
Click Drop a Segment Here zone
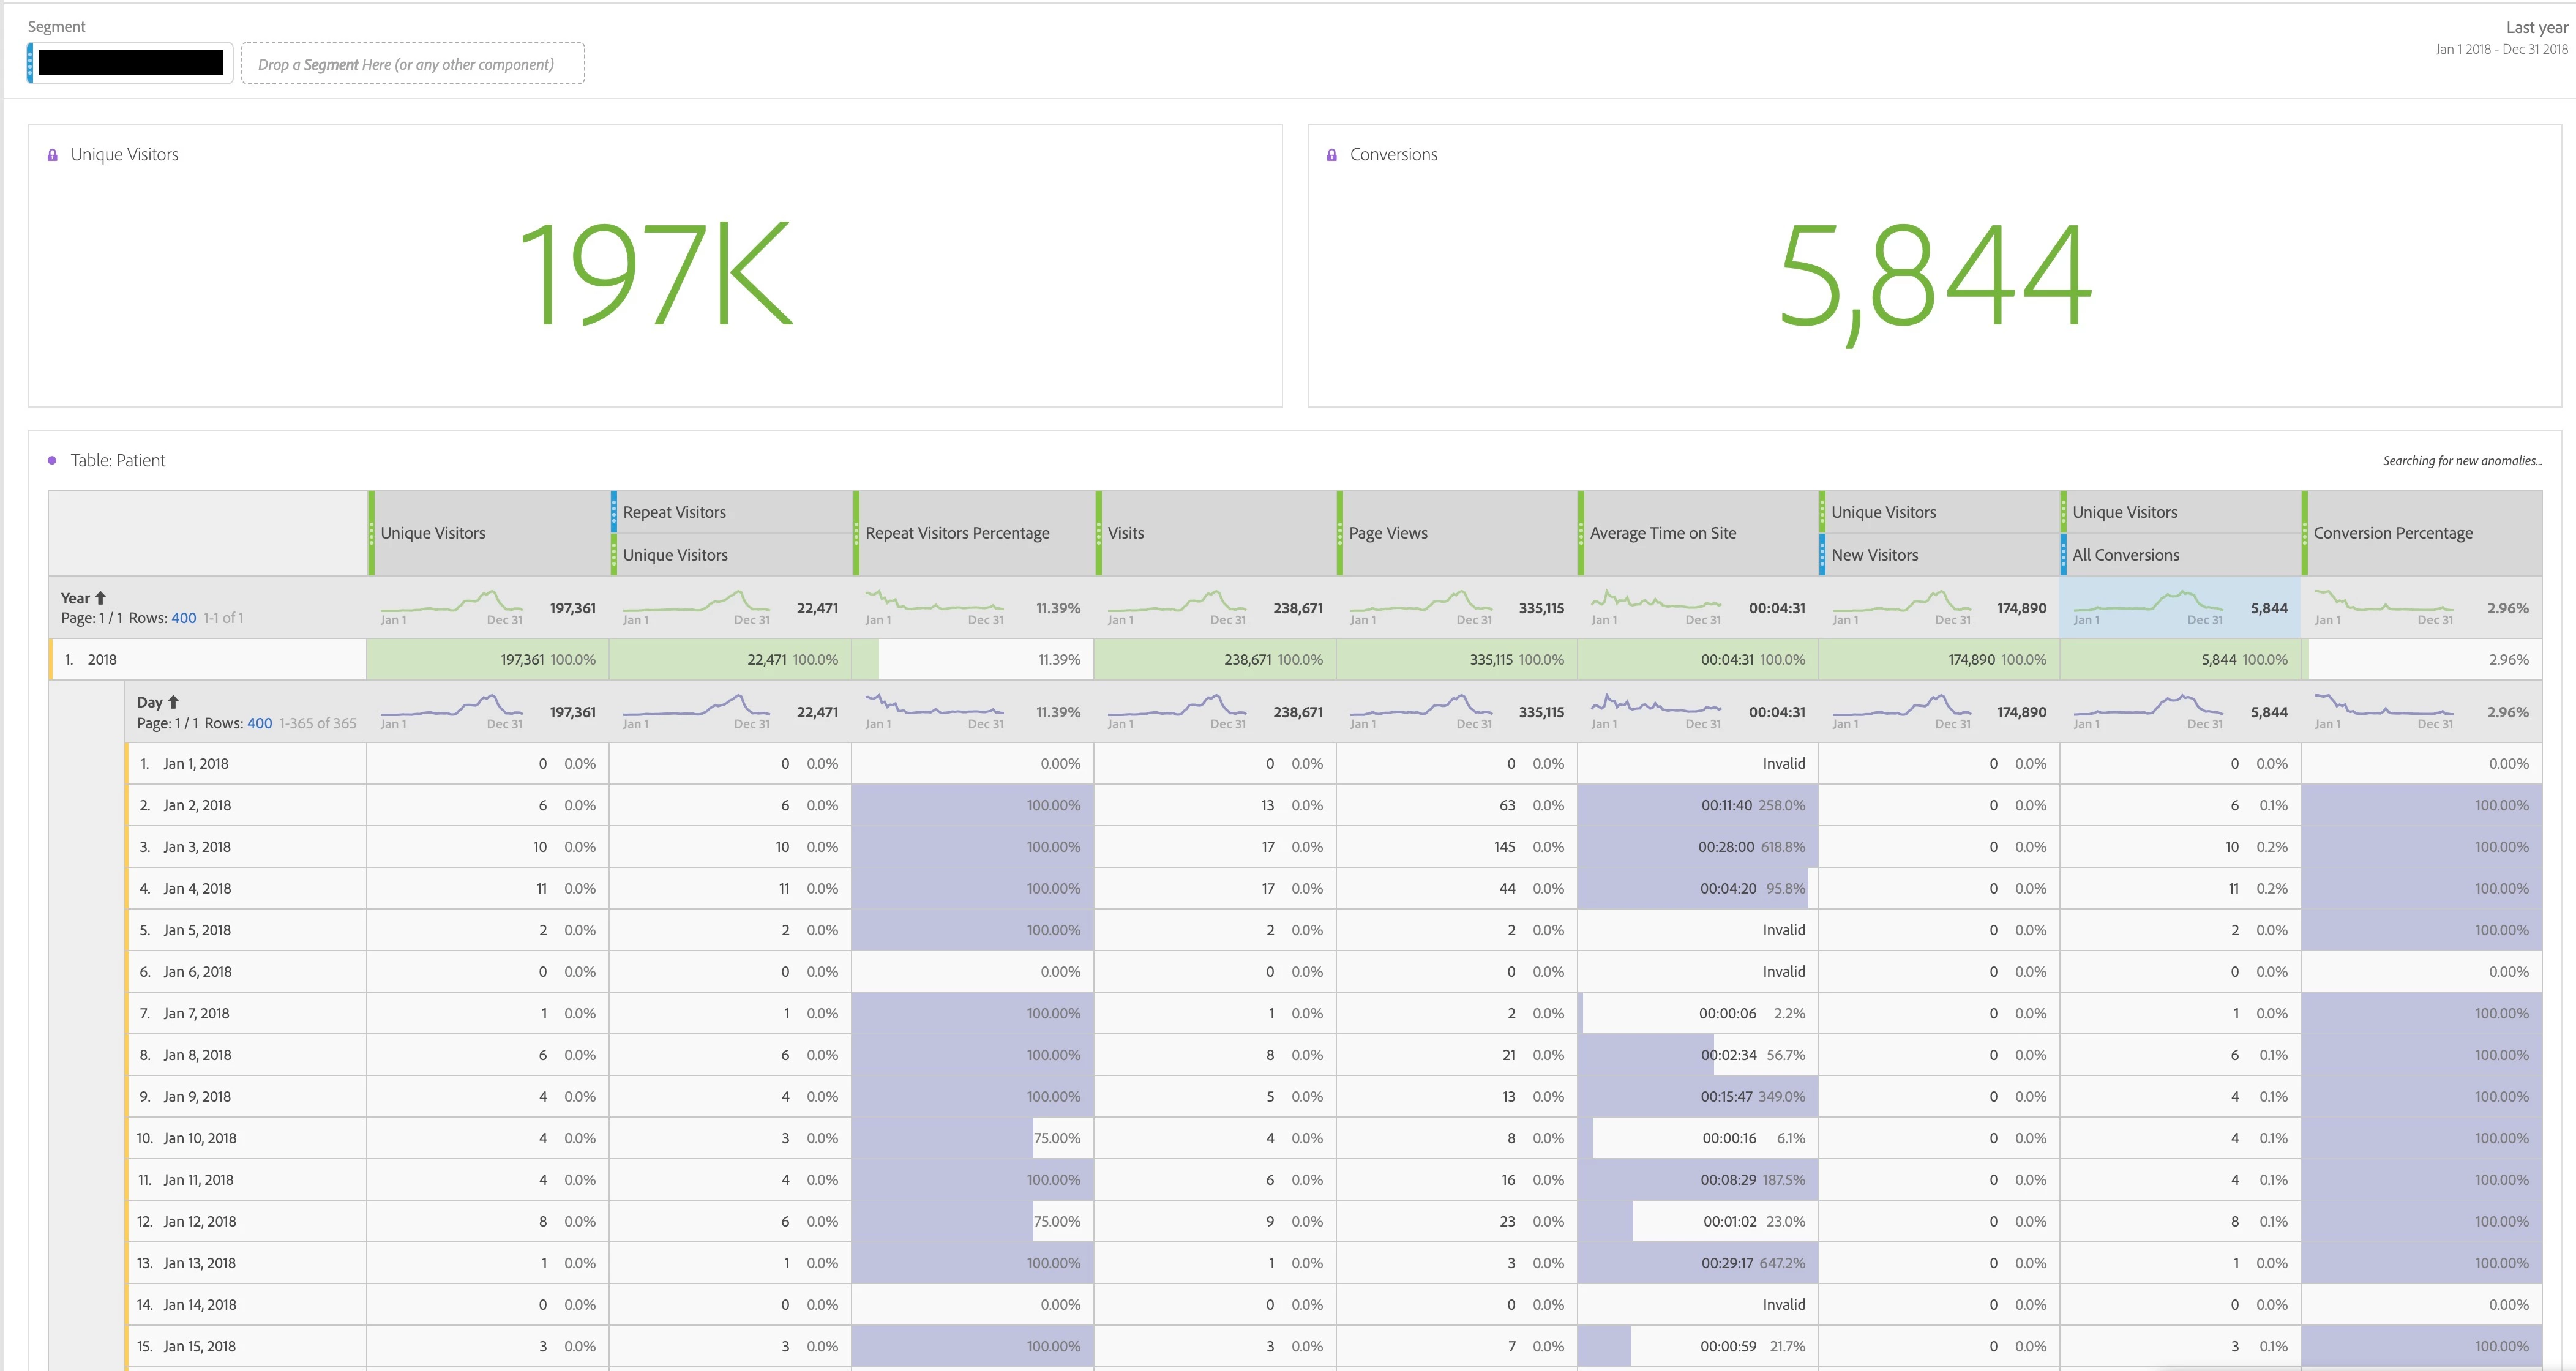413,64
